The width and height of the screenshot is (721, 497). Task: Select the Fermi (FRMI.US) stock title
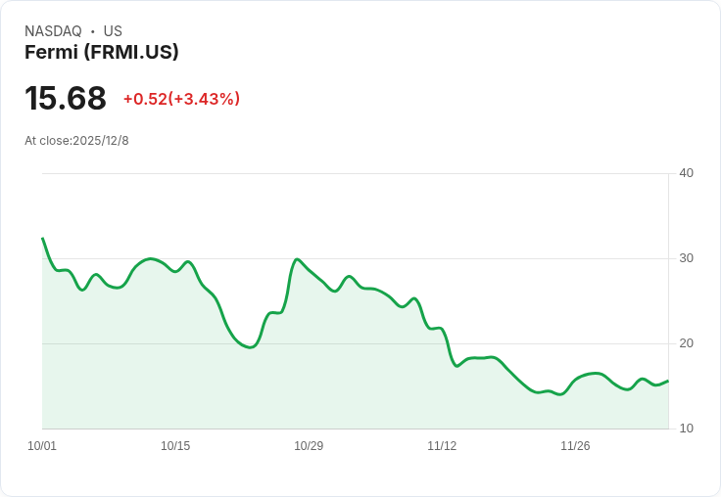102,53
